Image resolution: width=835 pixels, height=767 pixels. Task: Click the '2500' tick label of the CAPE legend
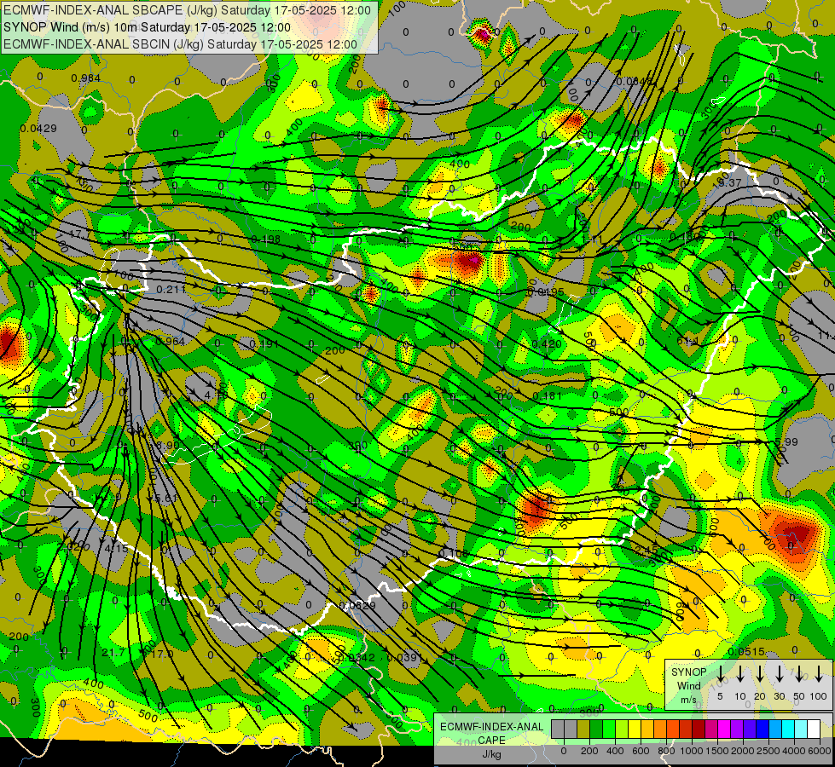pos(768,751)
